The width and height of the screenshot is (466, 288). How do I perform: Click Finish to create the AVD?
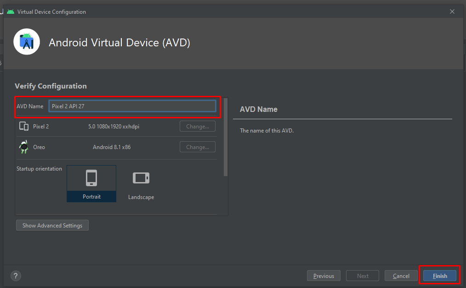[440, 276]
